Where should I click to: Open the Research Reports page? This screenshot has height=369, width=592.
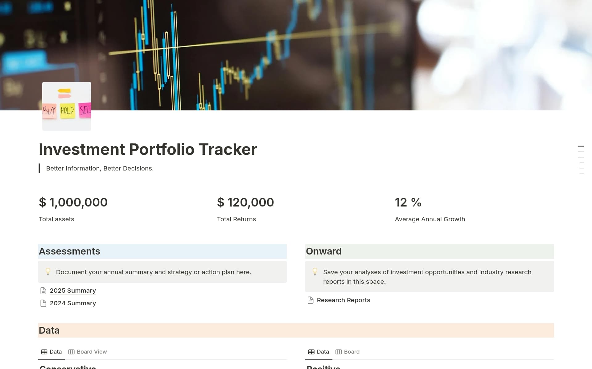(x=343, y=300)
